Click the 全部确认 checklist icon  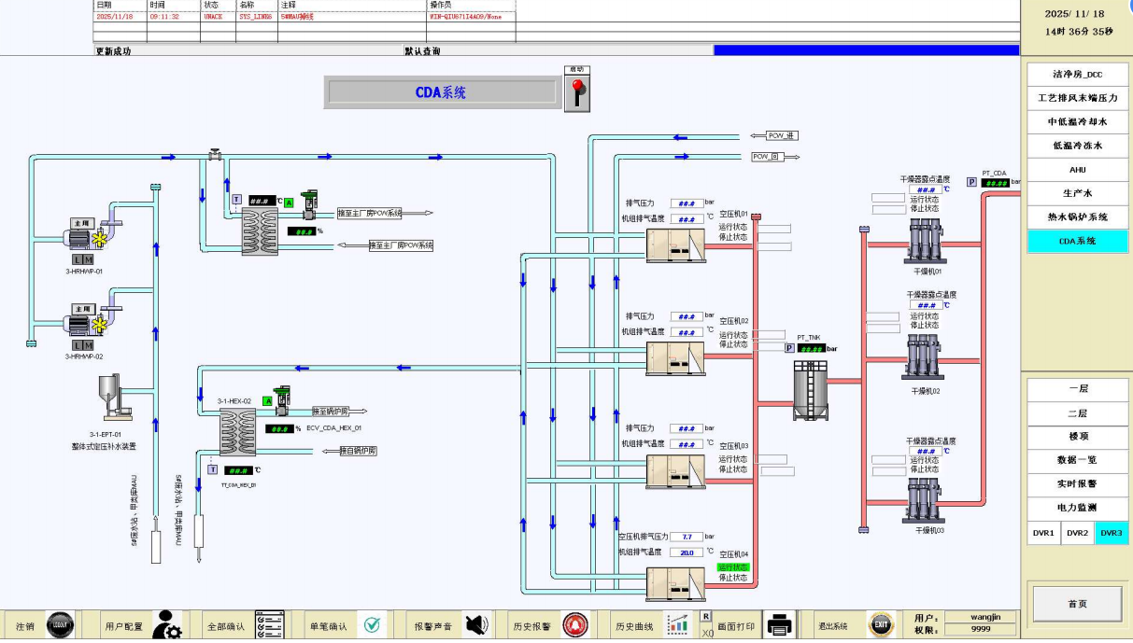(269, 625)
